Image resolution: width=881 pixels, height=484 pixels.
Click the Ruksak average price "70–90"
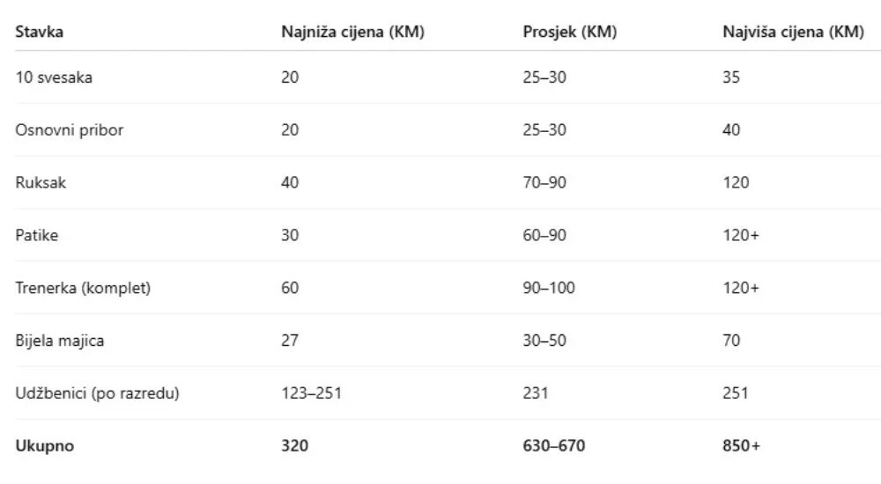[x=544, y=183]
